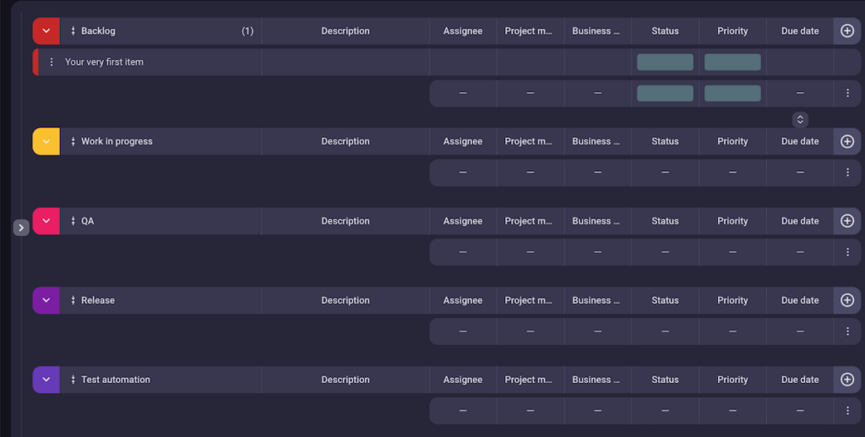The height and width of the screenshot is (437, 865).
Task: Click the Assignee column header in Backlog
Action: [463, 31]
